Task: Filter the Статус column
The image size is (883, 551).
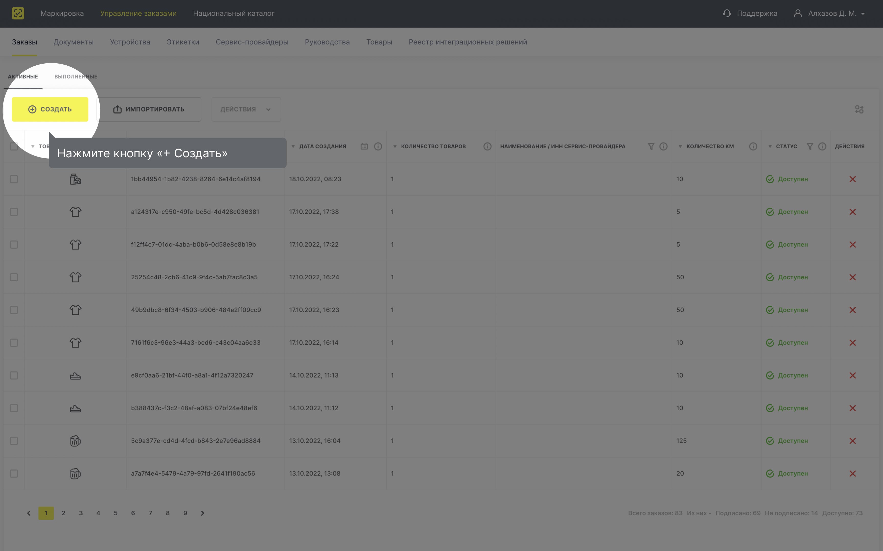Action: 810,147
